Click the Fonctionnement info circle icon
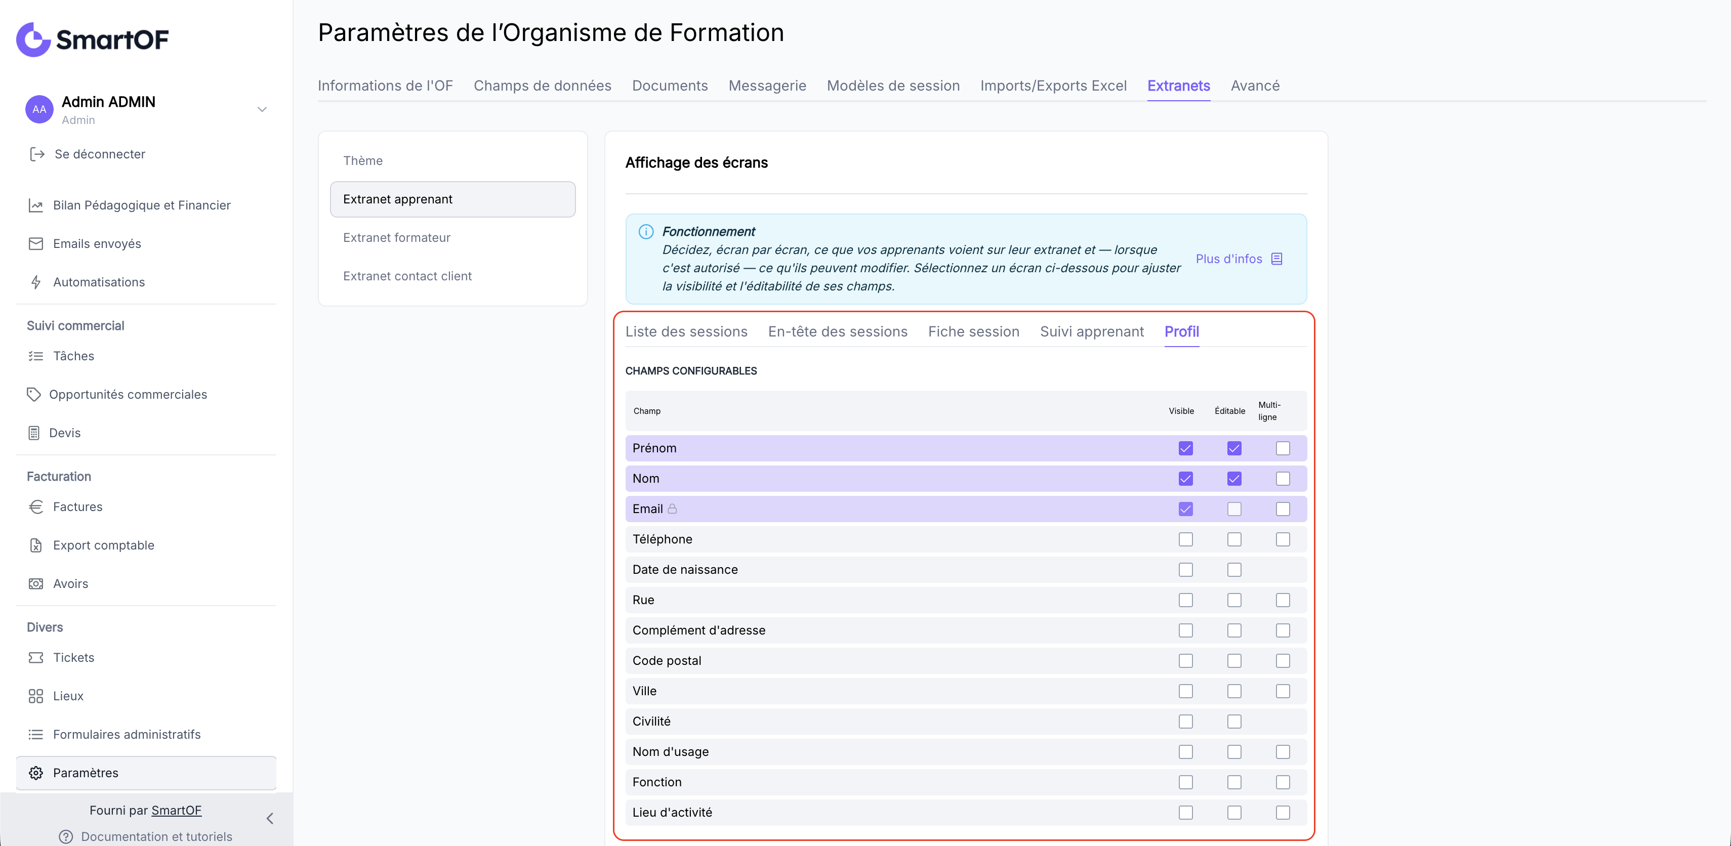Viewport: 1731px width, 846px height. (646, 232)
